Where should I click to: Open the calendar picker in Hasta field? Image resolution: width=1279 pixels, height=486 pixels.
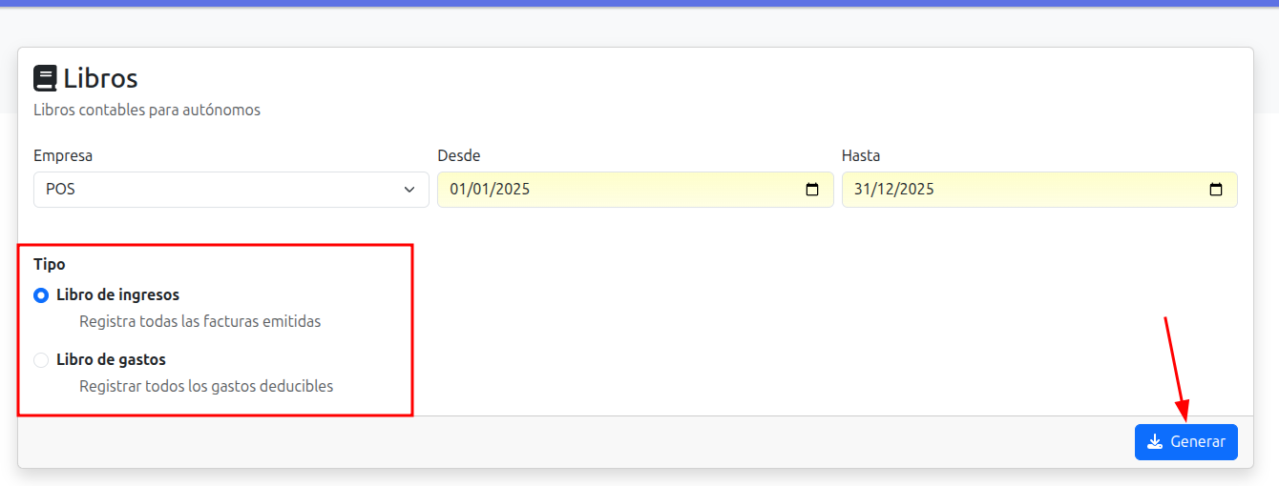1216,190
